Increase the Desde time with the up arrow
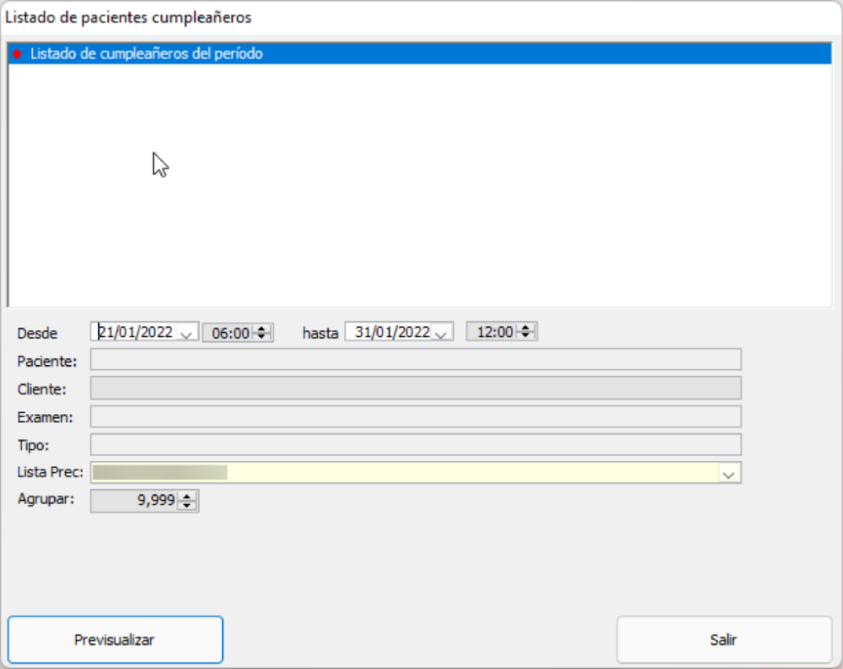 tap(262, 329)
